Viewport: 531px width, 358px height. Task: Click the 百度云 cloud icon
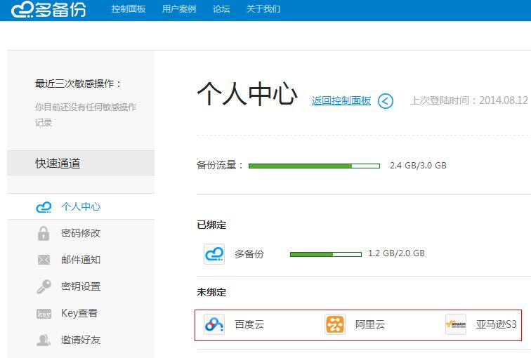[214, 324]
